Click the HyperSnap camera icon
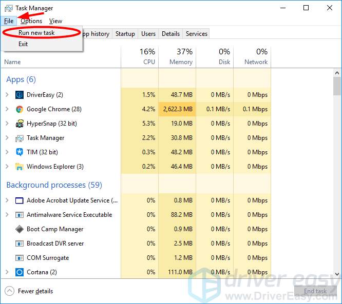The image size is (342, 304). pyautogui.click(x=20, y=124)
